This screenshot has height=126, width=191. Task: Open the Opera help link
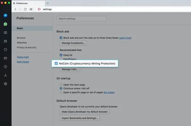[23, 57]
